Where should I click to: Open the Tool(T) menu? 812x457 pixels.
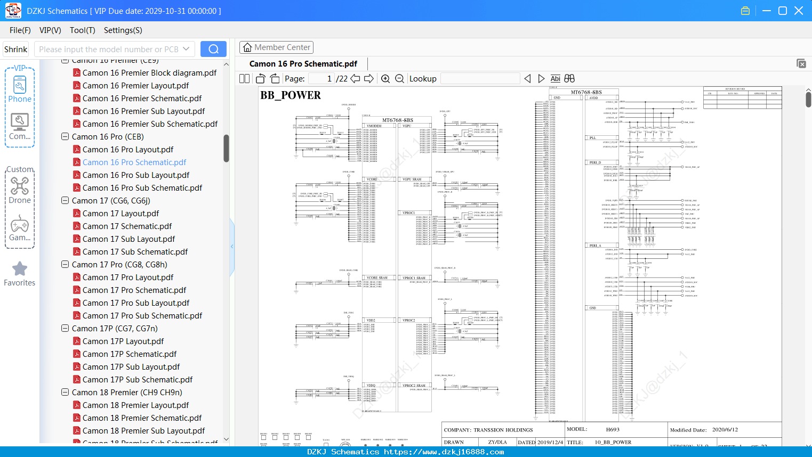[83, 30]
